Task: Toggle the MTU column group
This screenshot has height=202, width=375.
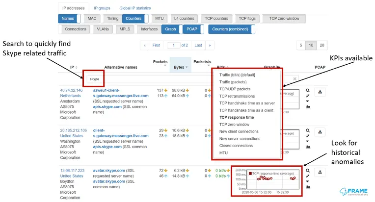Action: pyautogui.click(x=160, y=19)
